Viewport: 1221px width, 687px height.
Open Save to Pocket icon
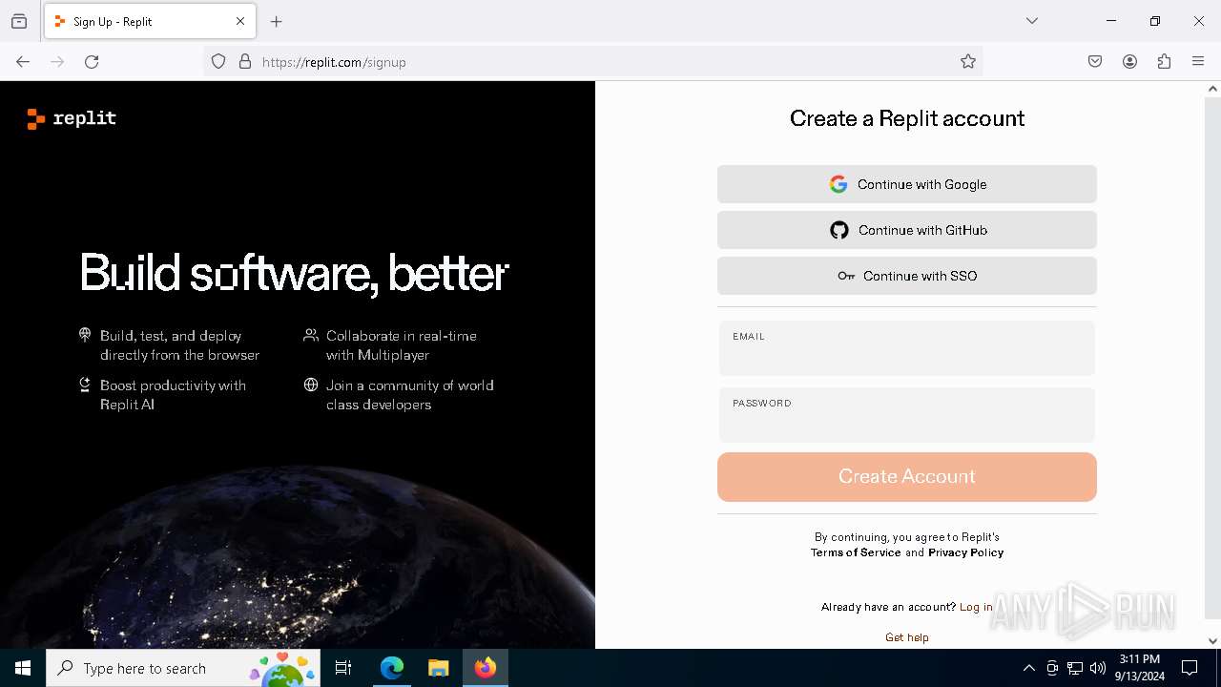coord(1095,62)
